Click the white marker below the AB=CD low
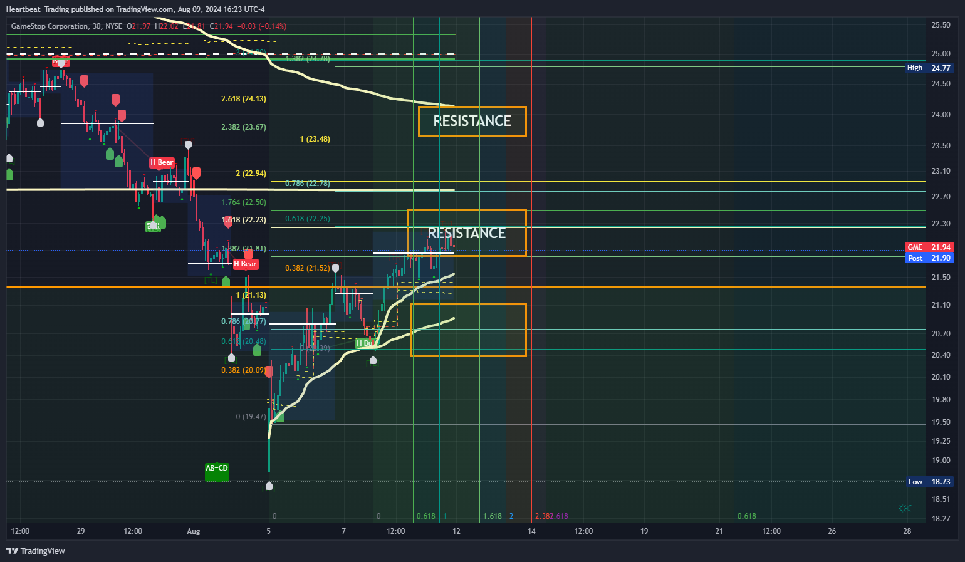Image resolution: width=965 pixels, height=562 pixels. coord(269,486)
